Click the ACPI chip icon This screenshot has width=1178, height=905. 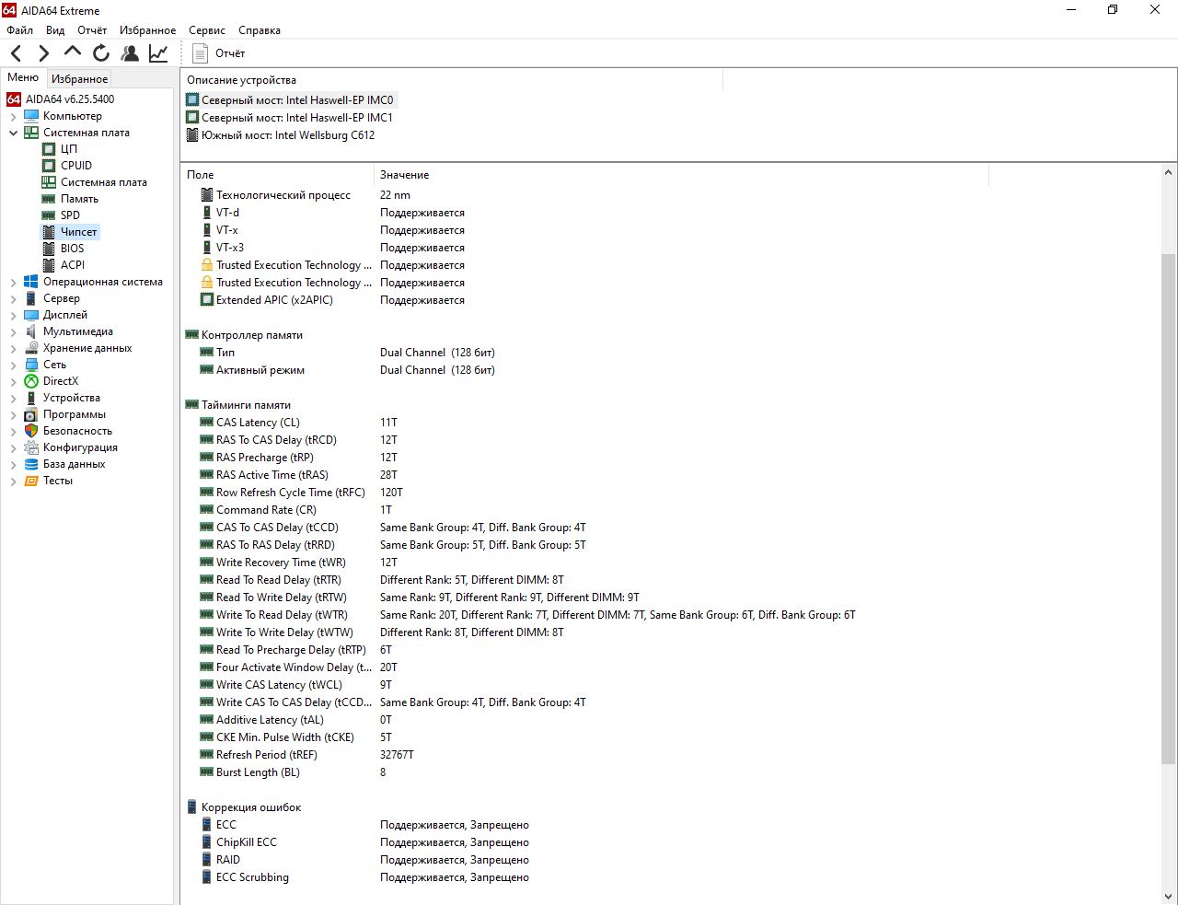click(x=49, y=265)
